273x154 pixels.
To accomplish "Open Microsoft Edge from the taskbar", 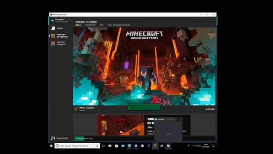I will click(x=149, y=145).
